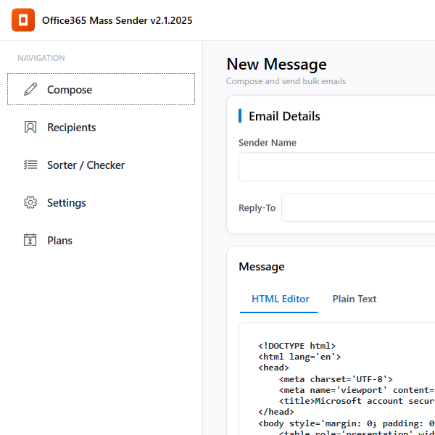Open Settings via the gear icon

30,203
